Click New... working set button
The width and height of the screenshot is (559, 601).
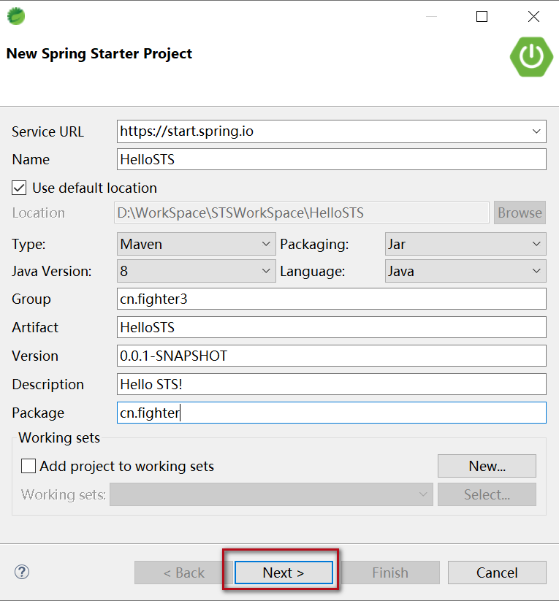pos(487,466)
